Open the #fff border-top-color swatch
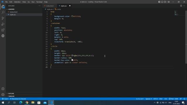This screenshot has width=187, height=105. (x=72, y=60)
